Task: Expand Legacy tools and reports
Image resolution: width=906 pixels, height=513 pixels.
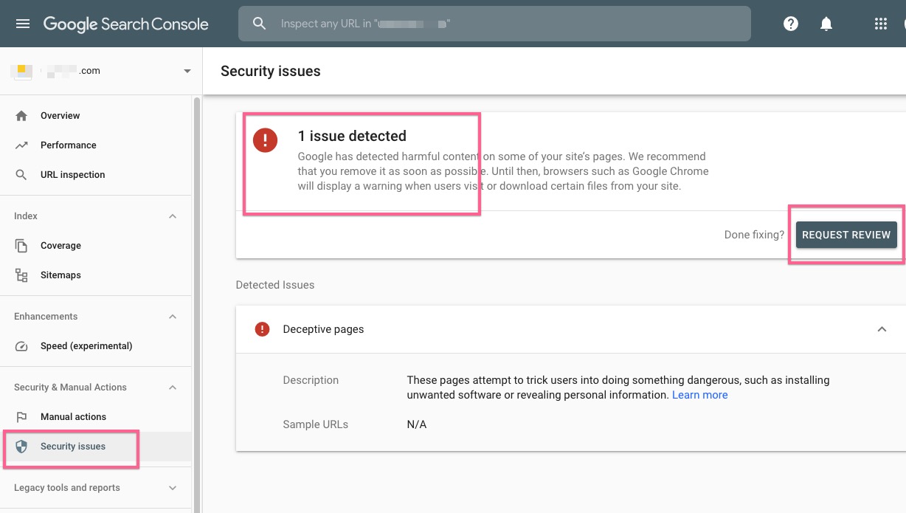Action: point(173,488)
